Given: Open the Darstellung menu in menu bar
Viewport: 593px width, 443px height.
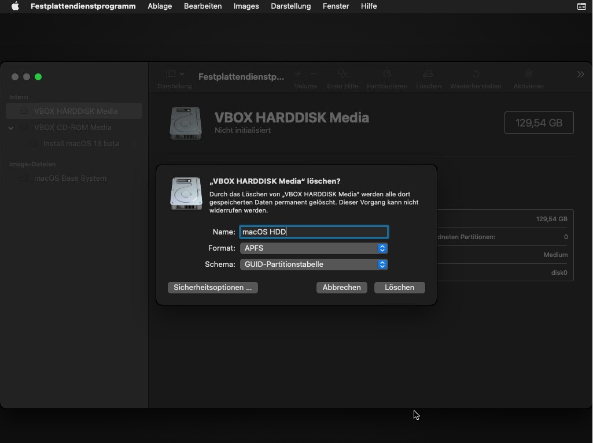Looking at the screenshot, I should point(291,6).
